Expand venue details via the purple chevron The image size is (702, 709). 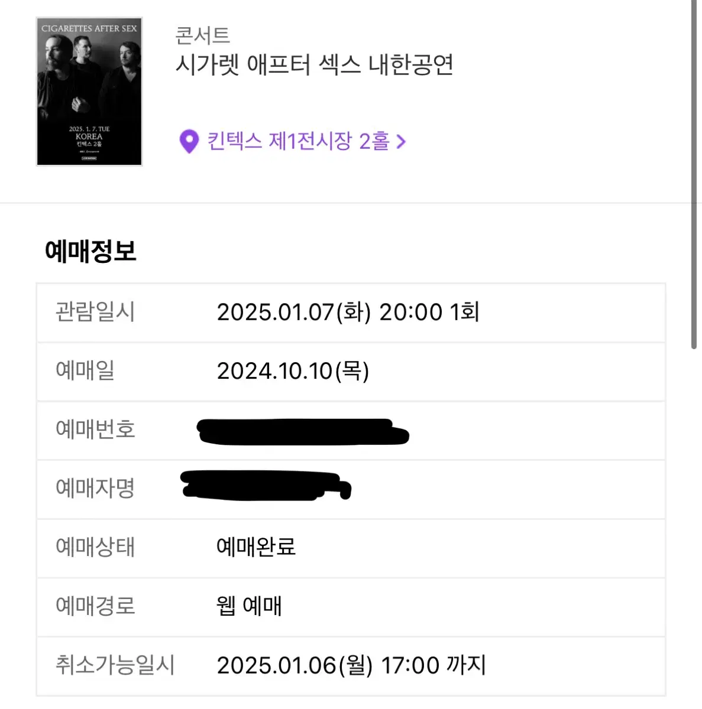tap(401, 142)
